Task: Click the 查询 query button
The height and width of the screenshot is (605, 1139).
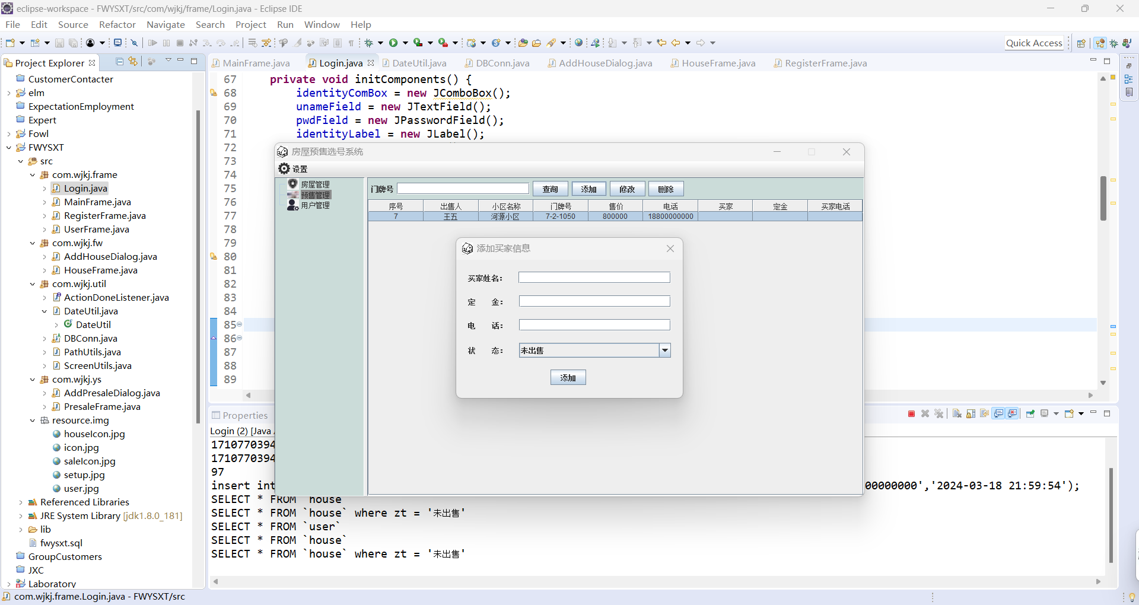Action: pos(551,189)
